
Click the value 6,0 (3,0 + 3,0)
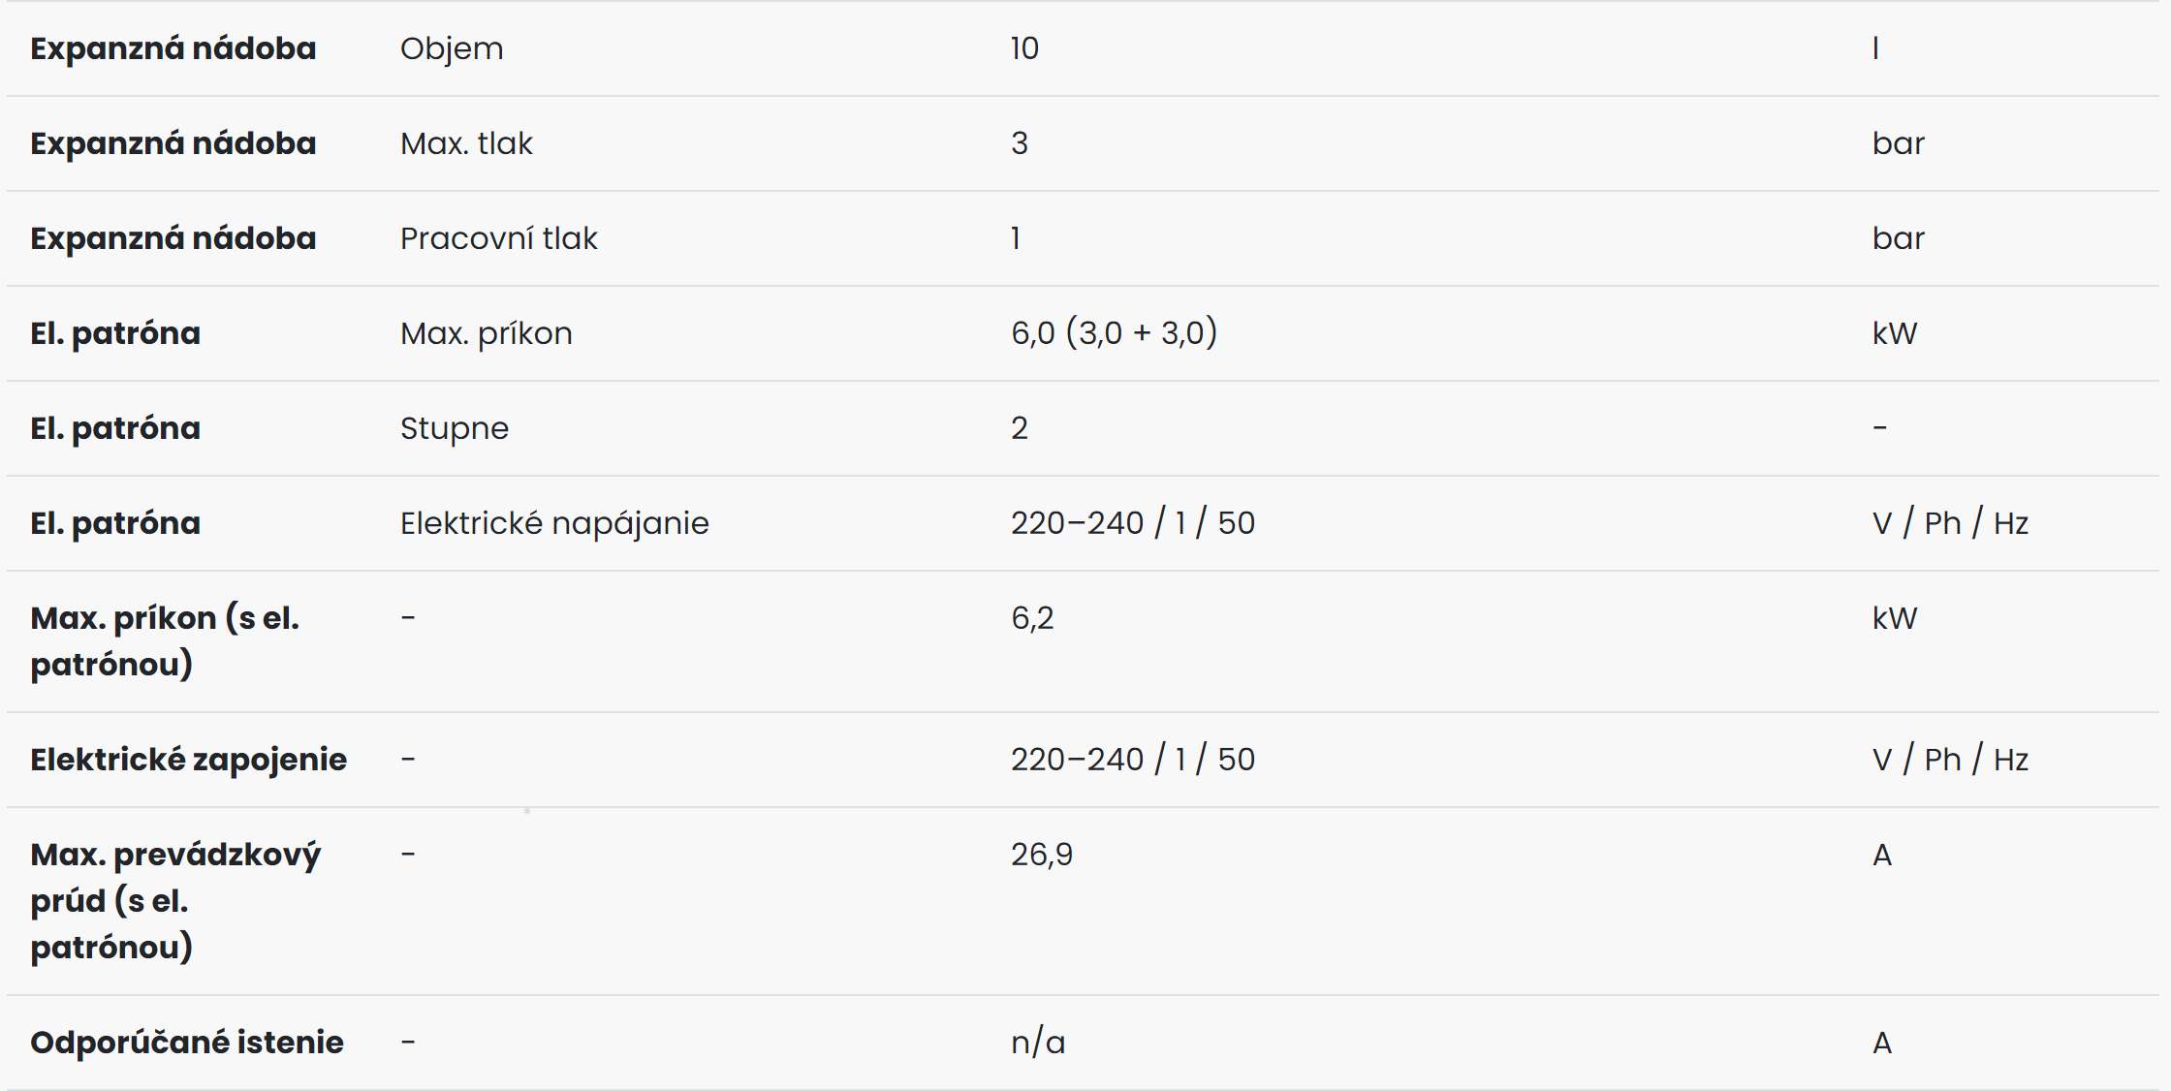point(1114,333)
